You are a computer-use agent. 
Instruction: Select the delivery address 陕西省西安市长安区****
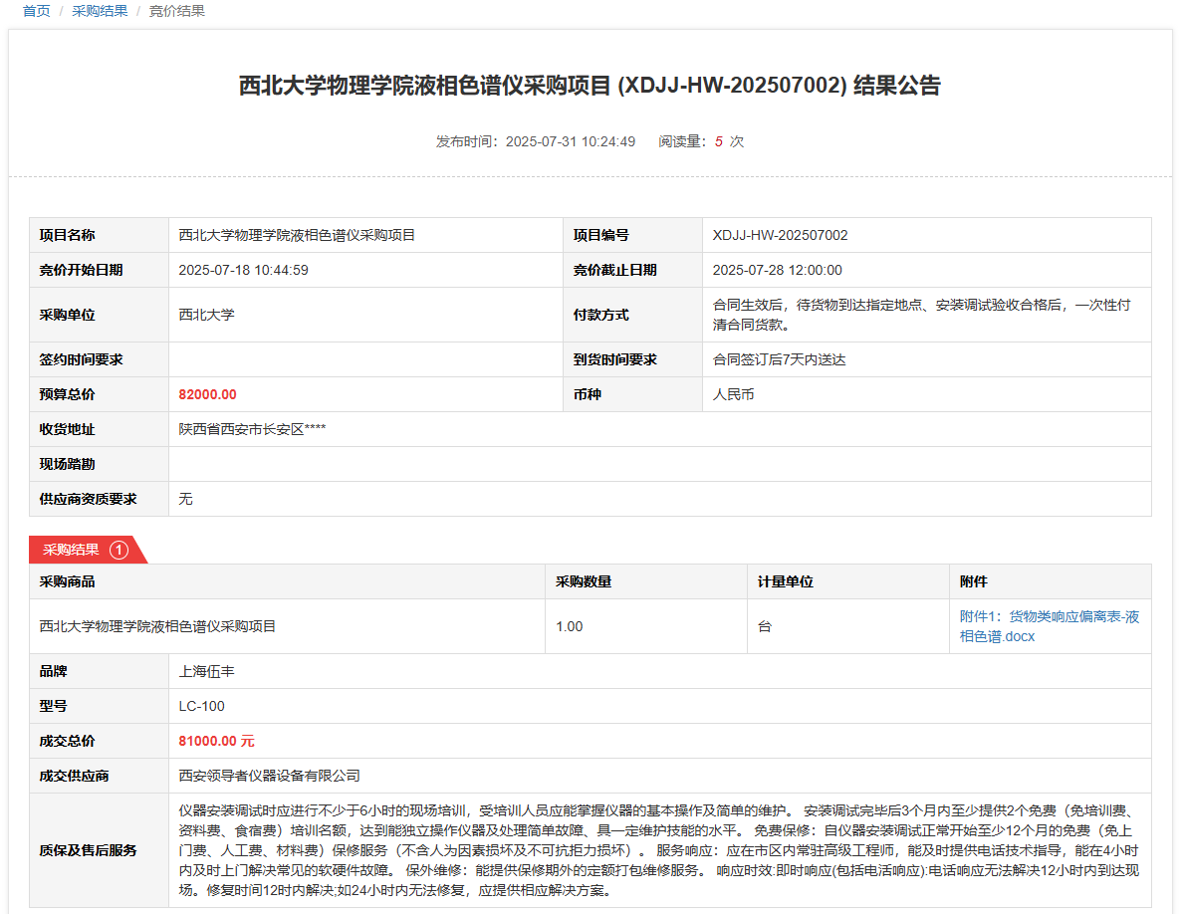252,429
